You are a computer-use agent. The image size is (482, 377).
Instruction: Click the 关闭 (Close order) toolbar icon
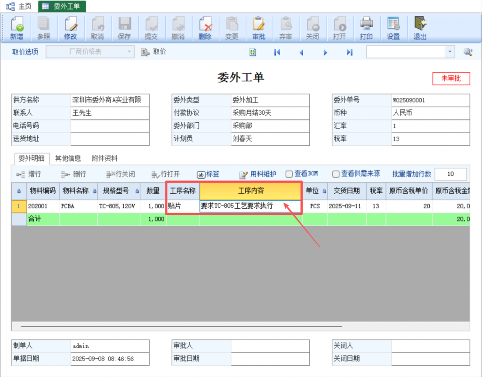click(313, 28)
